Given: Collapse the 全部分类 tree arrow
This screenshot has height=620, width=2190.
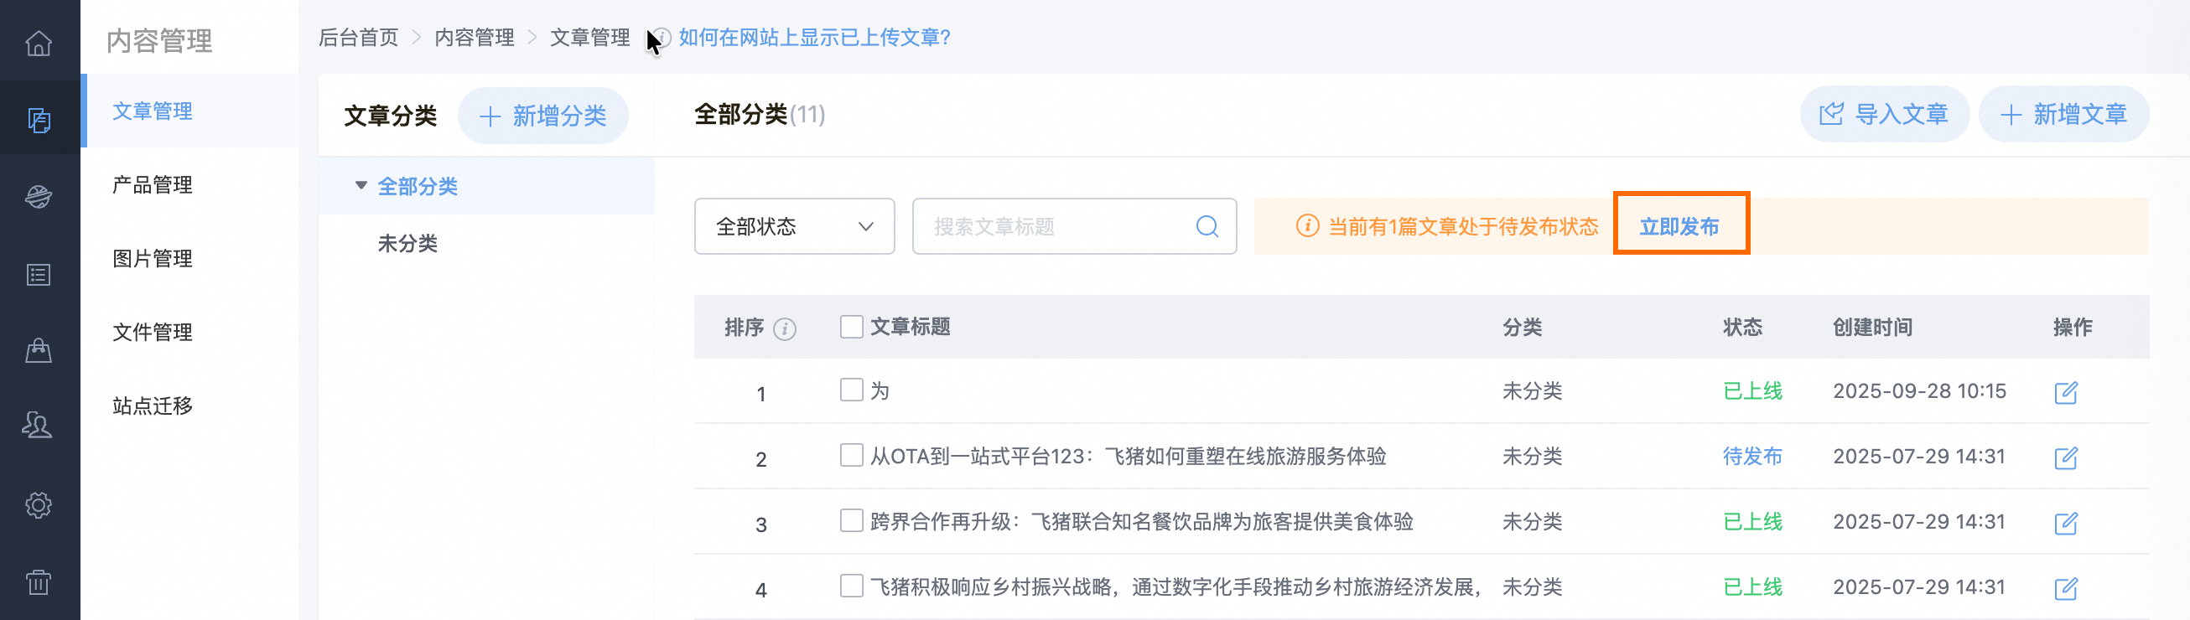Looking at the screenshot, I should click(361, 185).
